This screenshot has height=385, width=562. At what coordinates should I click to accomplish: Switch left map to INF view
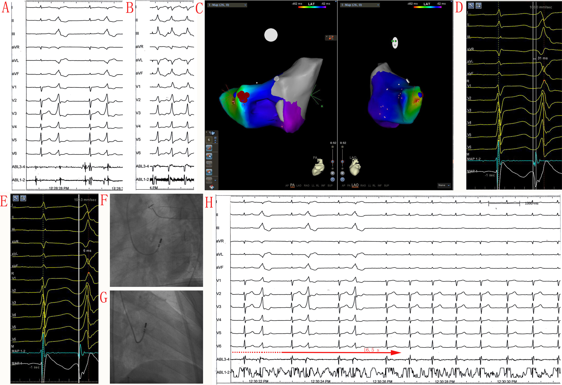point(323,186)
